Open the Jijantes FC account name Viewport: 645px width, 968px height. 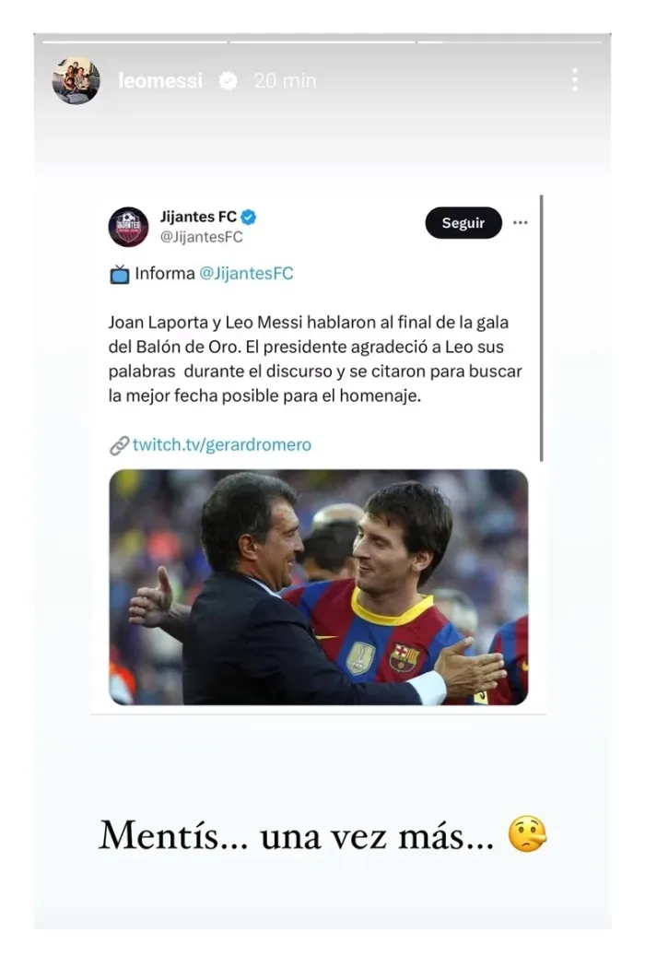pos(198,217)
